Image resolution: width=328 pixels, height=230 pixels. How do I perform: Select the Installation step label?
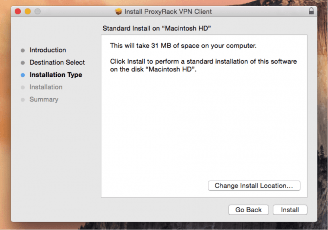click(46, 87)
